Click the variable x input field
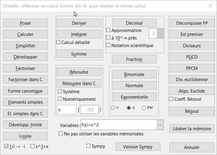This screenshot has width=217, height=155. click(x=67, y=110)
